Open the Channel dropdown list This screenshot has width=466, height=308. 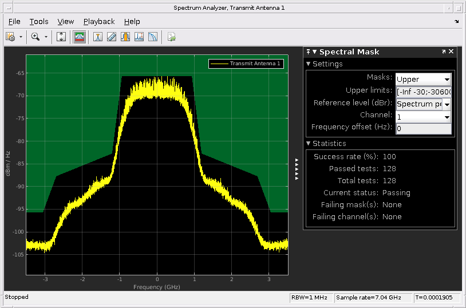[423, 117]
